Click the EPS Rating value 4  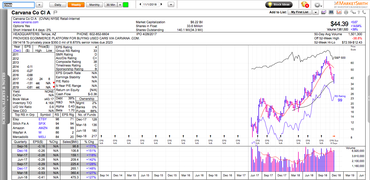tap(96, 47)
